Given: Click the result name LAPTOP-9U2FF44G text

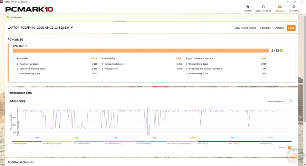Looking at the screenshot, I should pos(38,28).
